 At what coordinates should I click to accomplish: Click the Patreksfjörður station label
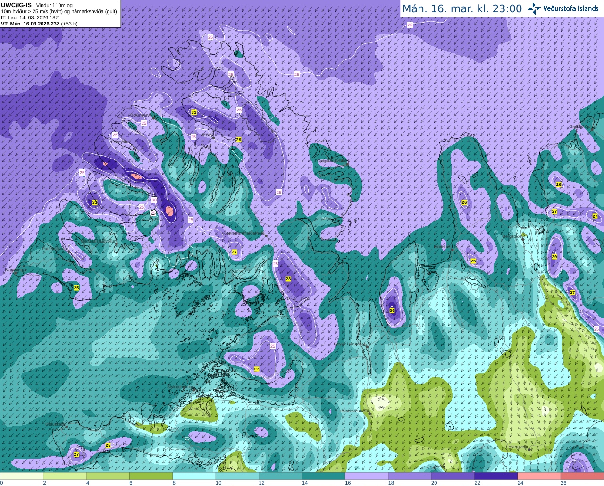55,249
